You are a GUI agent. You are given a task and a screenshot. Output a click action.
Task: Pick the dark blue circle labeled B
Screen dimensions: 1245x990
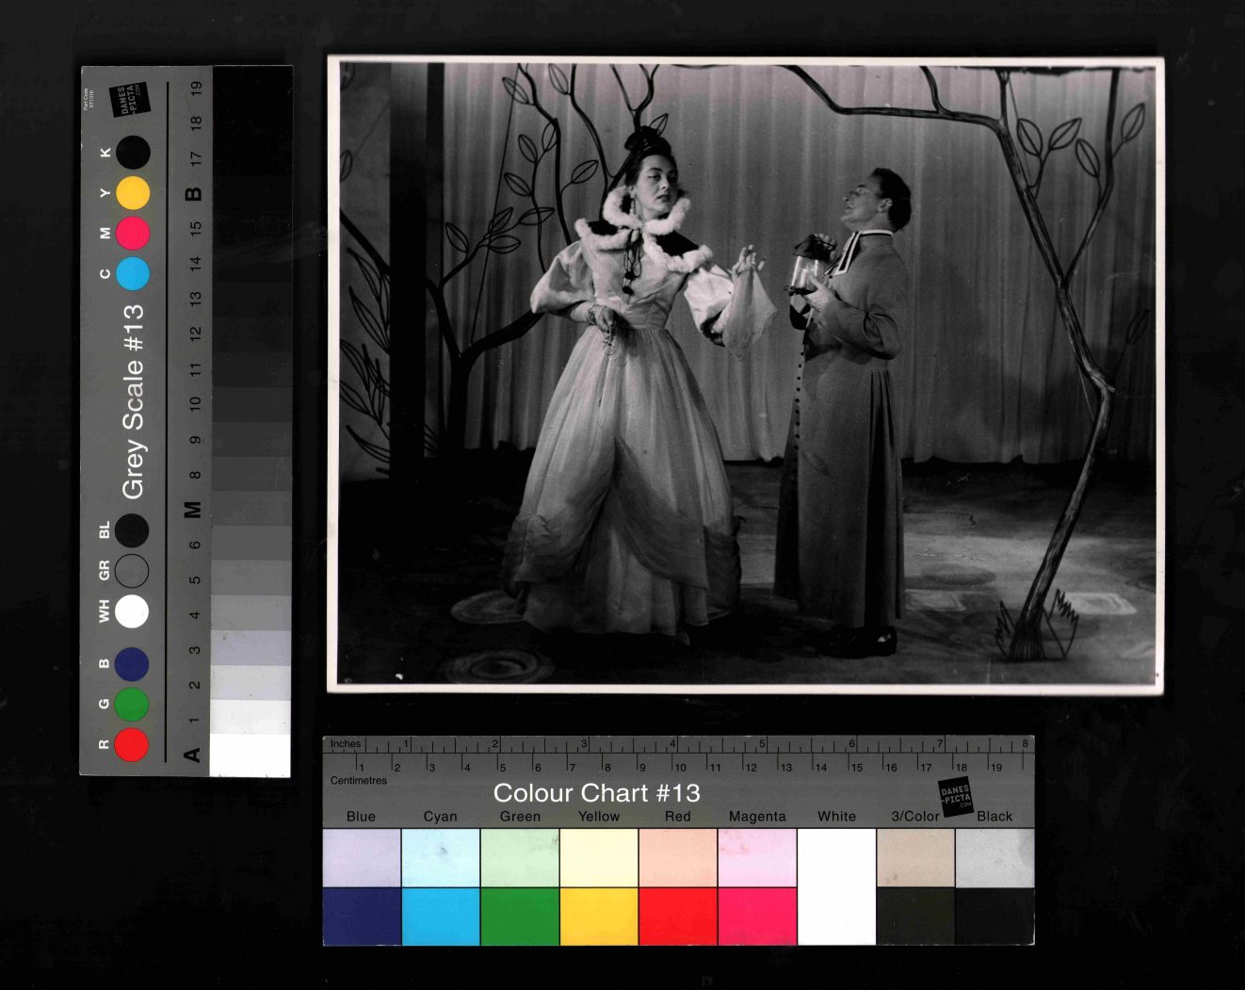[132, 664]
